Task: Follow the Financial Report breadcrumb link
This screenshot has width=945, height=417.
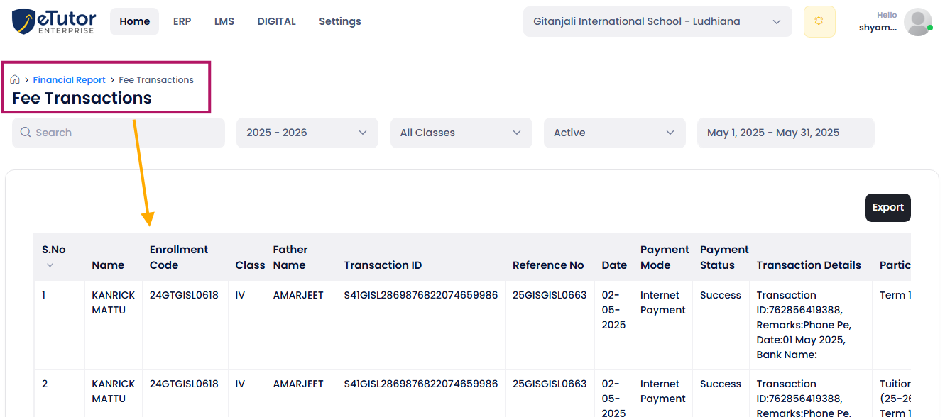Action: (69, 79)
